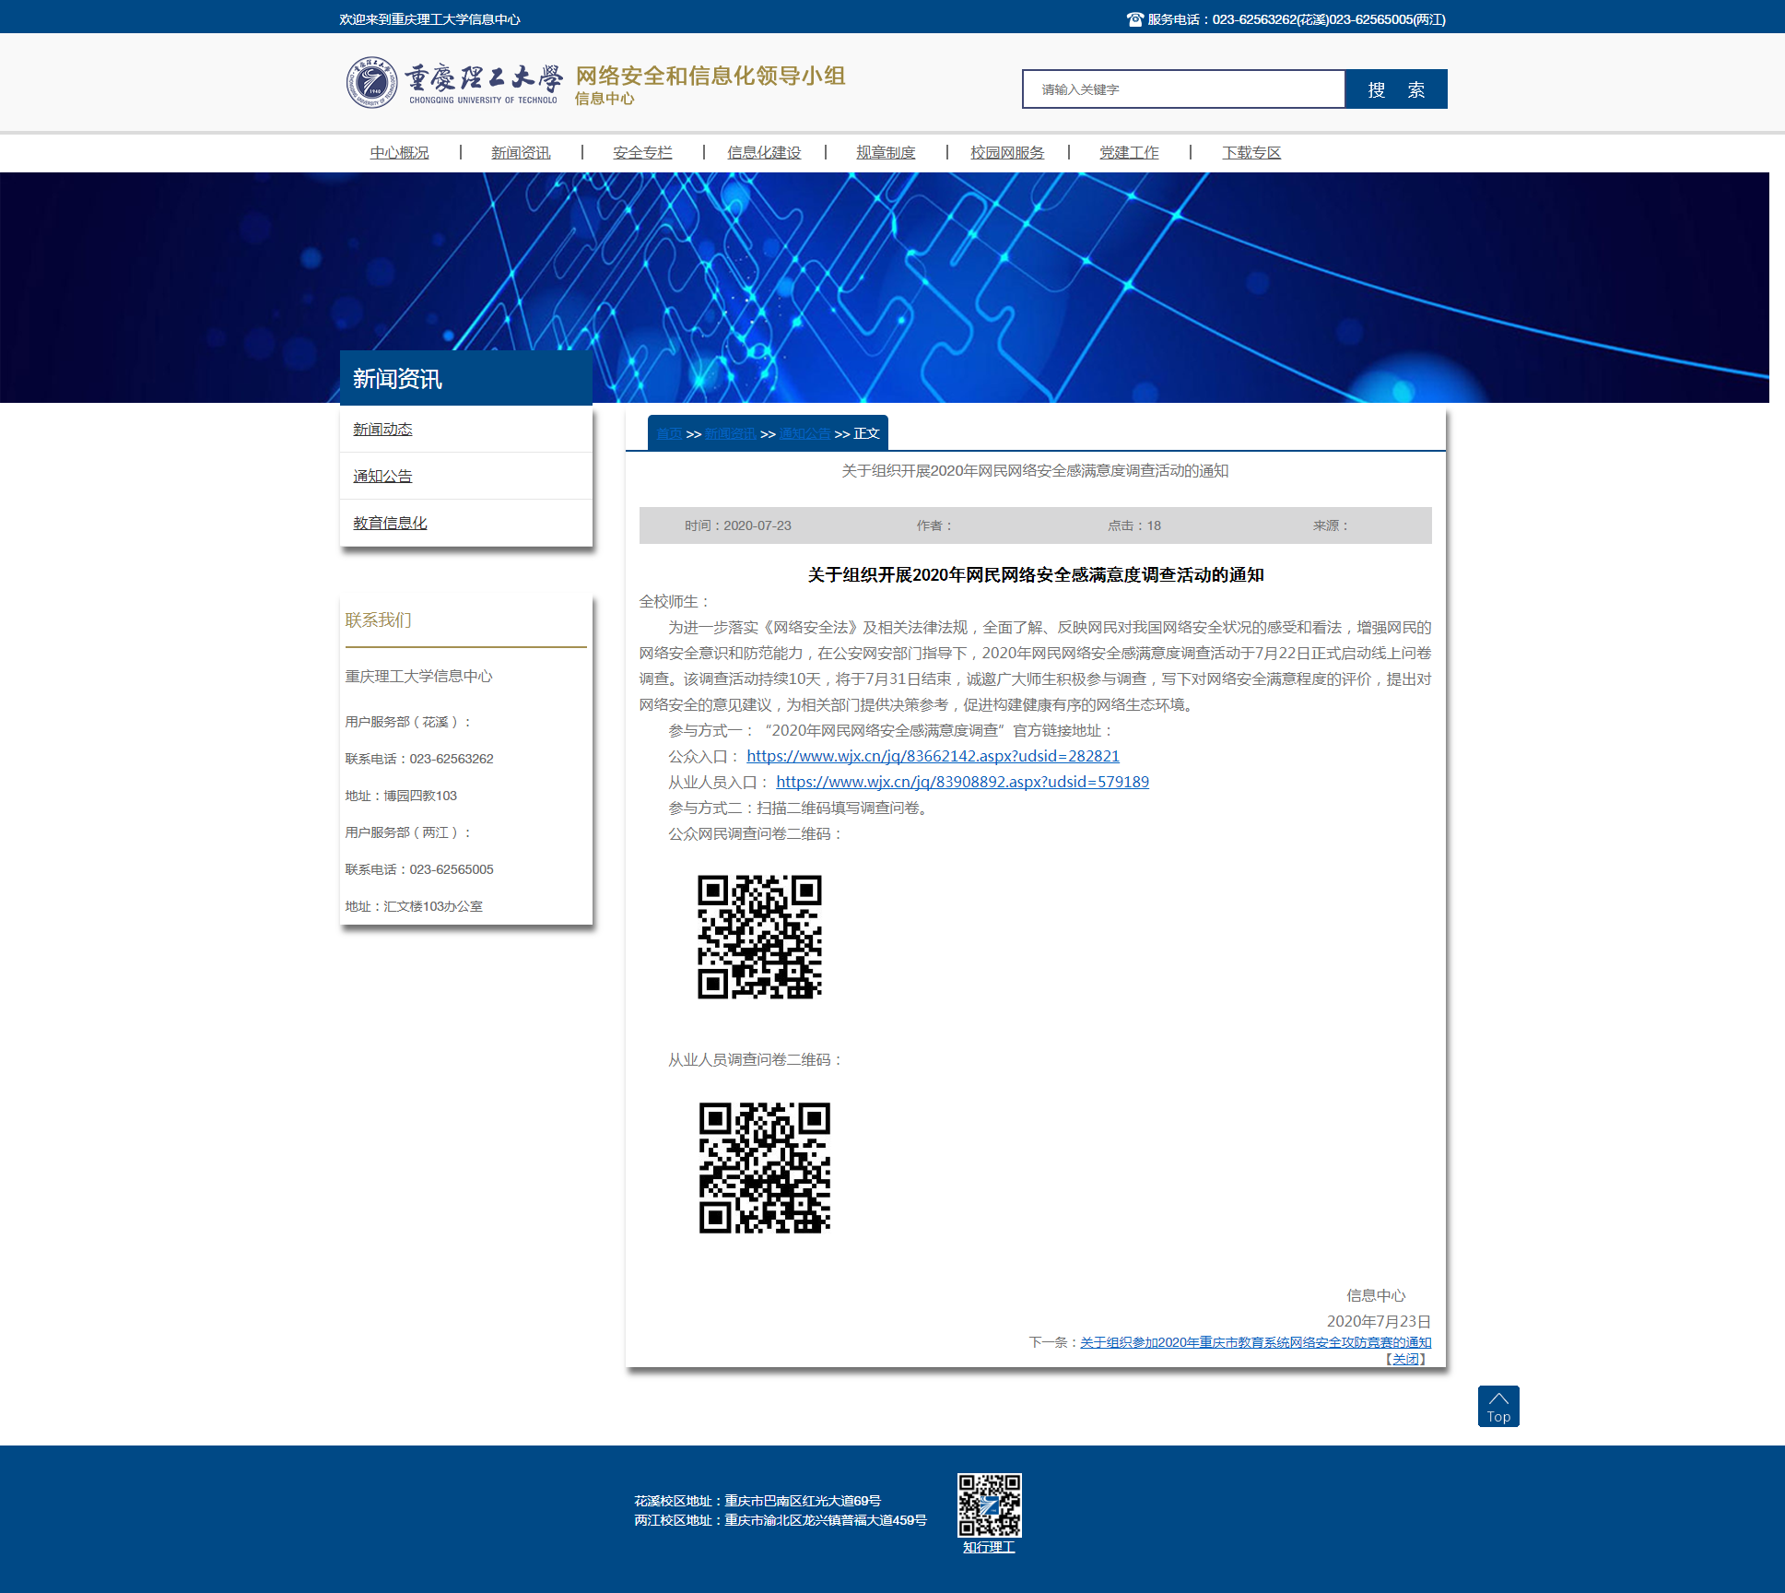Click the 公众网民 survey QR code
1785x1593 pixels.
[x=759, y=937]
